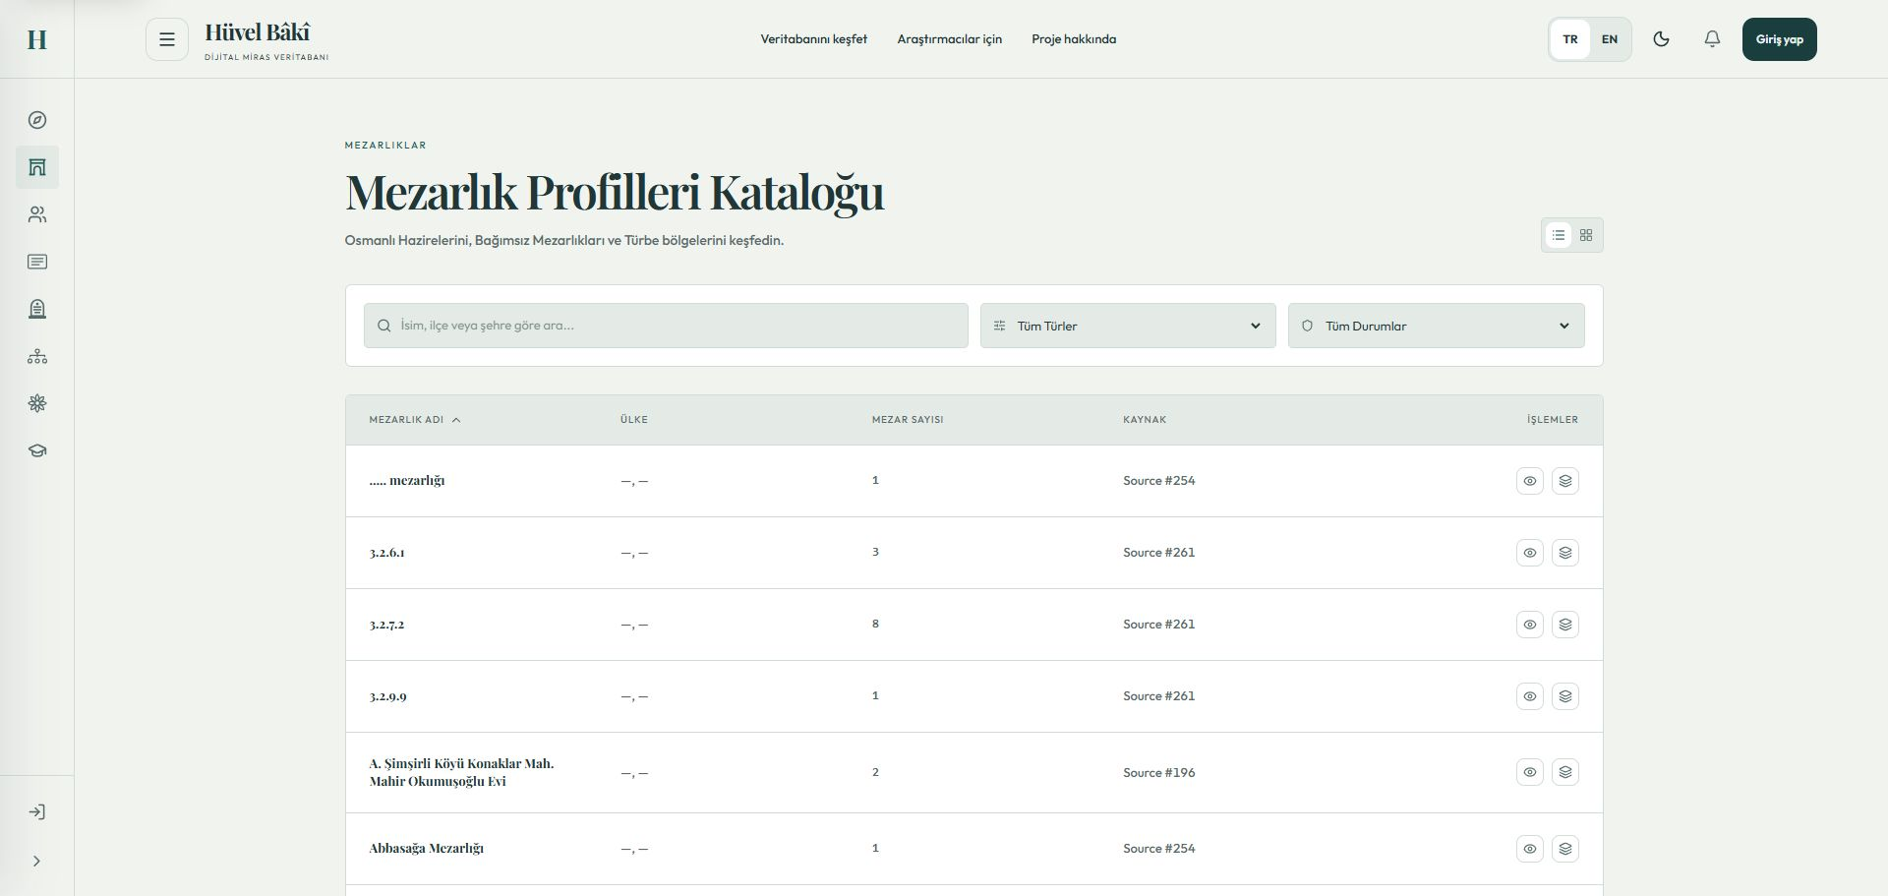
Task: Click the cemetery search input field
Action: pyautogui.click(x=666, y=326)
